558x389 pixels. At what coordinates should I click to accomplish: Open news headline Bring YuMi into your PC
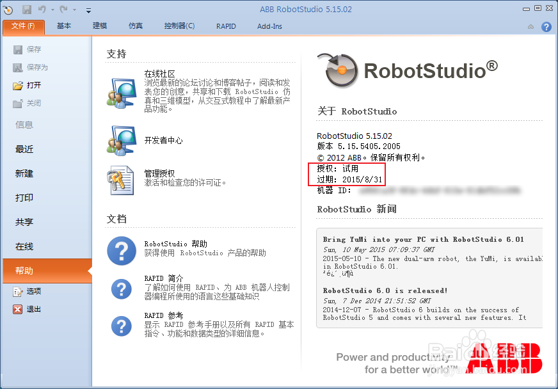(424, 239)
